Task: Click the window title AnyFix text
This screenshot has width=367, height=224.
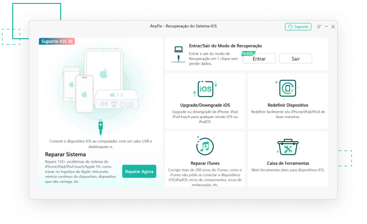Action: tap(183, 26)
